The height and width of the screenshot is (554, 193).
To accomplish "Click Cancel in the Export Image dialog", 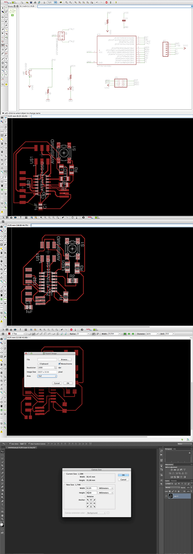I will click(57, 383).
